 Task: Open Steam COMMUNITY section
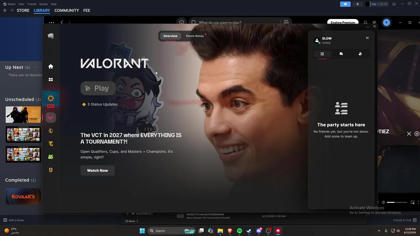pyautogui.click(x=67, y=10)
